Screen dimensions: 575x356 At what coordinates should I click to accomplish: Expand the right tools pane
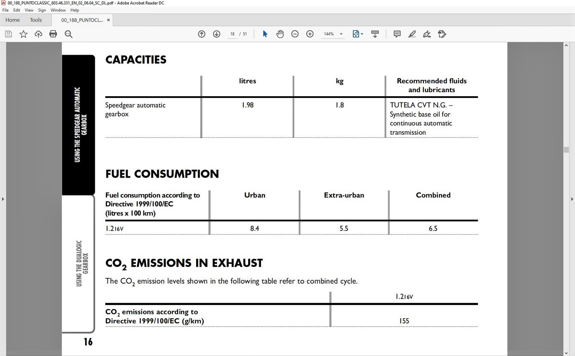tap(572, 199)
